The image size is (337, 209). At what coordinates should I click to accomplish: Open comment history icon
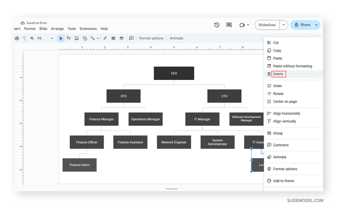229,25
